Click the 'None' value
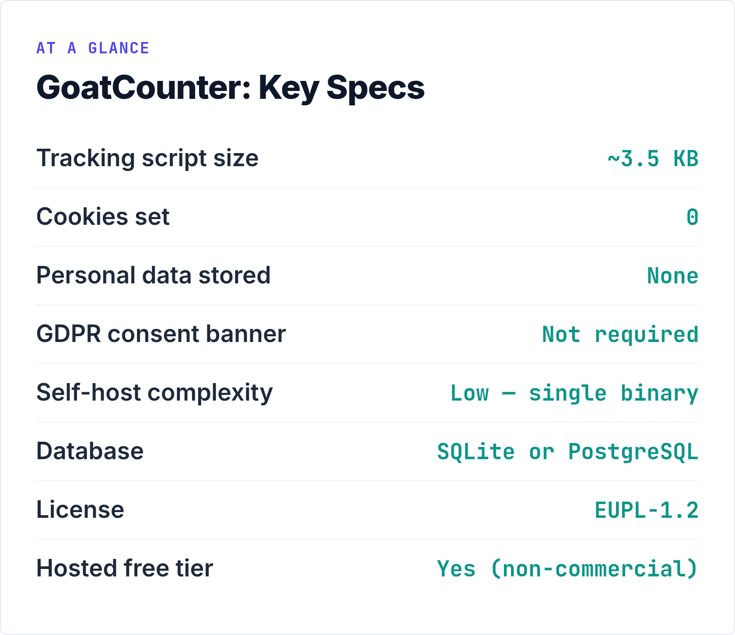Viewport: 735px width, 635px height. point(672,276)
